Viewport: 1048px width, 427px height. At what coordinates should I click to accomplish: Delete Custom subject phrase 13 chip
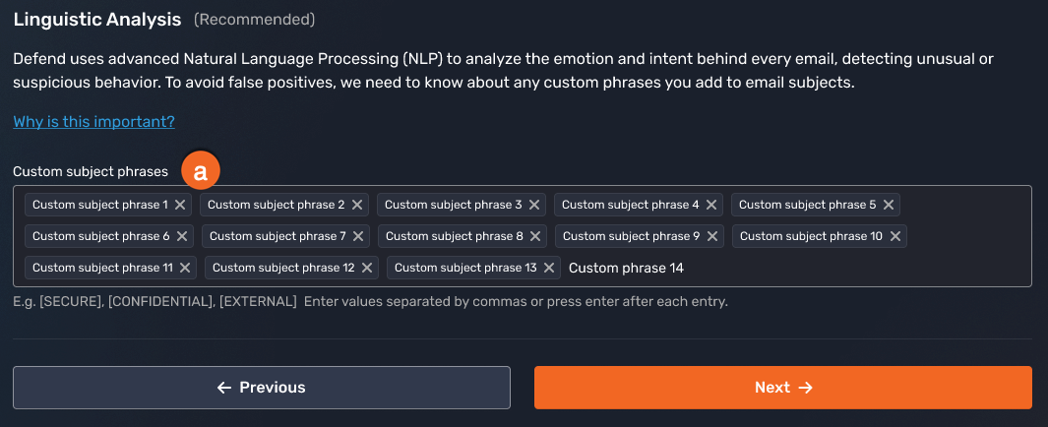[549, 268]
